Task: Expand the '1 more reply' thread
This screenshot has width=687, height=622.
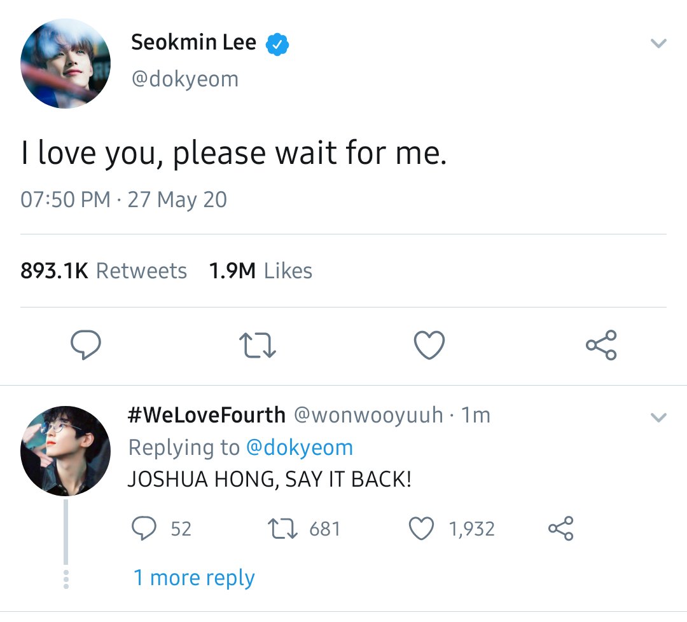Action: (194, 578)
